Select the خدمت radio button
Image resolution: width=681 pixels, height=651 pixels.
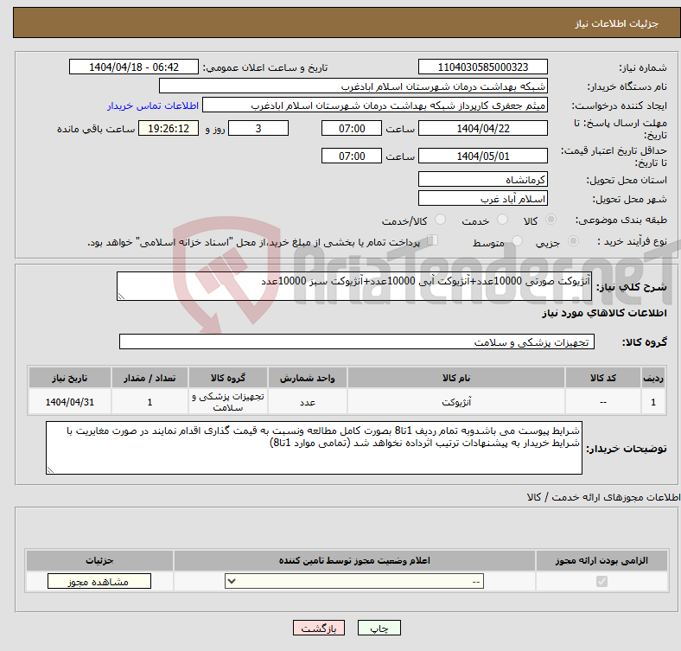click(502, 220)
